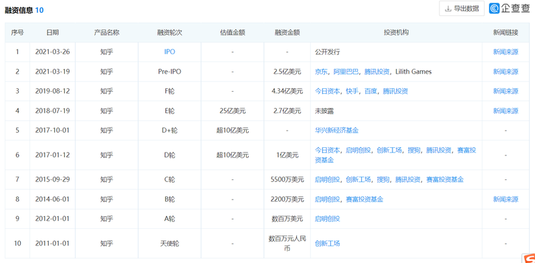The width and height of the screenshot is (535, 263).
Task: Open 新闻来源 for the F轮 row
Action: (506, 91)
